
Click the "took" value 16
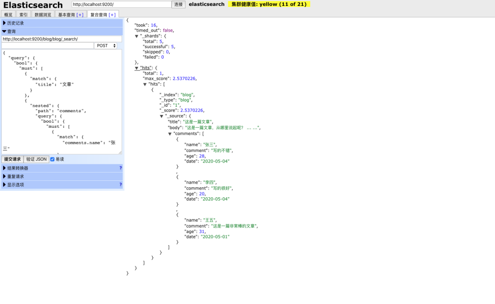(x=154, y=25)
